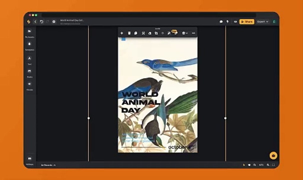
Task: Open the more options ellipsis in artboard toolbar
Action: [193, 33]
